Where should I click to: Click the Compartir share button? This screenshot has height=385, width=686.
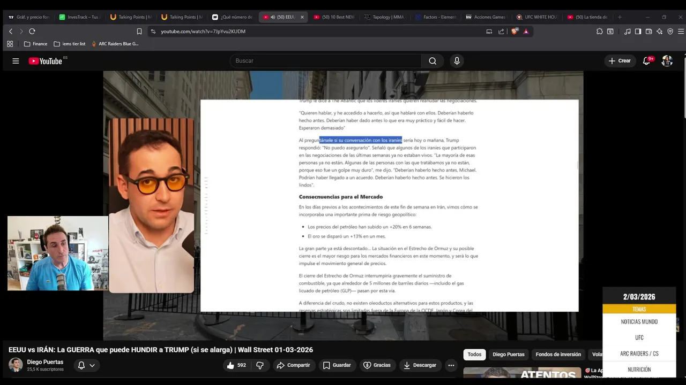pyautogui.click(x=293, y=365)
